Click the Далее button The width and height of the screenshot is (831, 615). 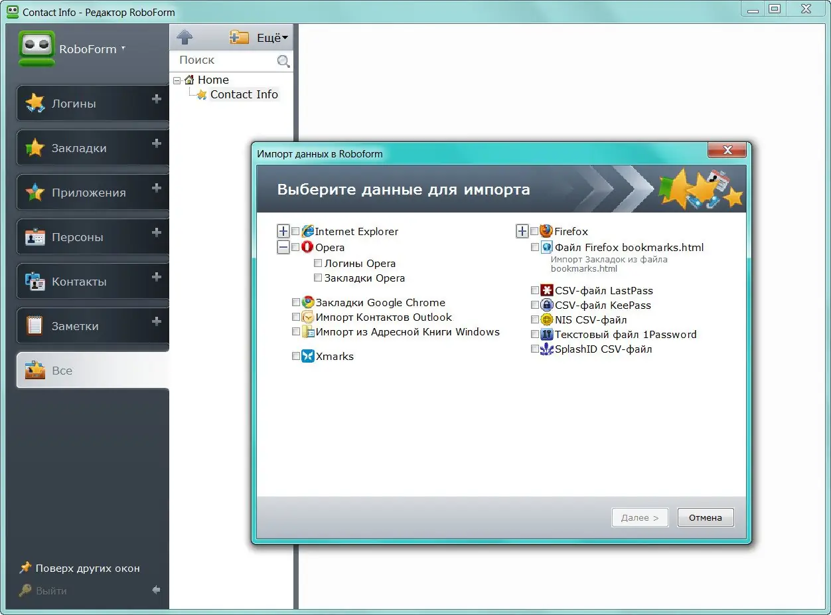640,517
